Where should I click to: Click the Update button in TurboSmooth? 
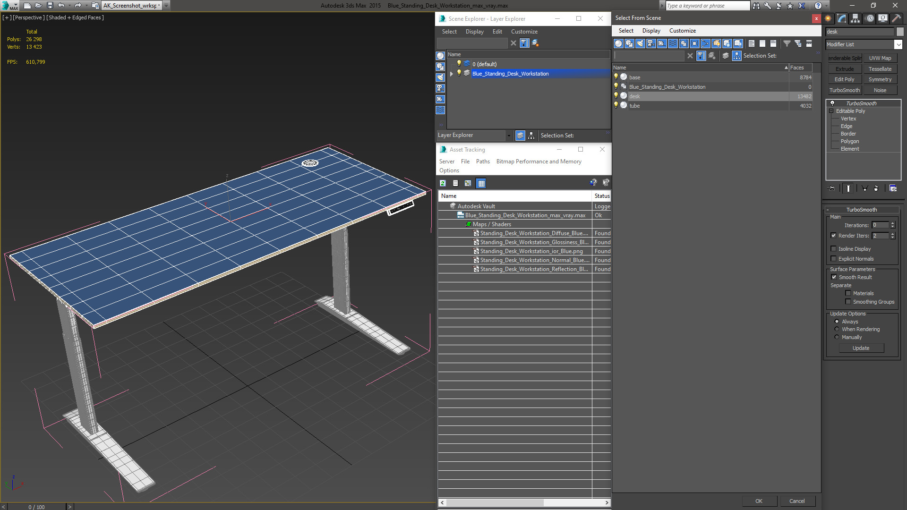point(861,348)
